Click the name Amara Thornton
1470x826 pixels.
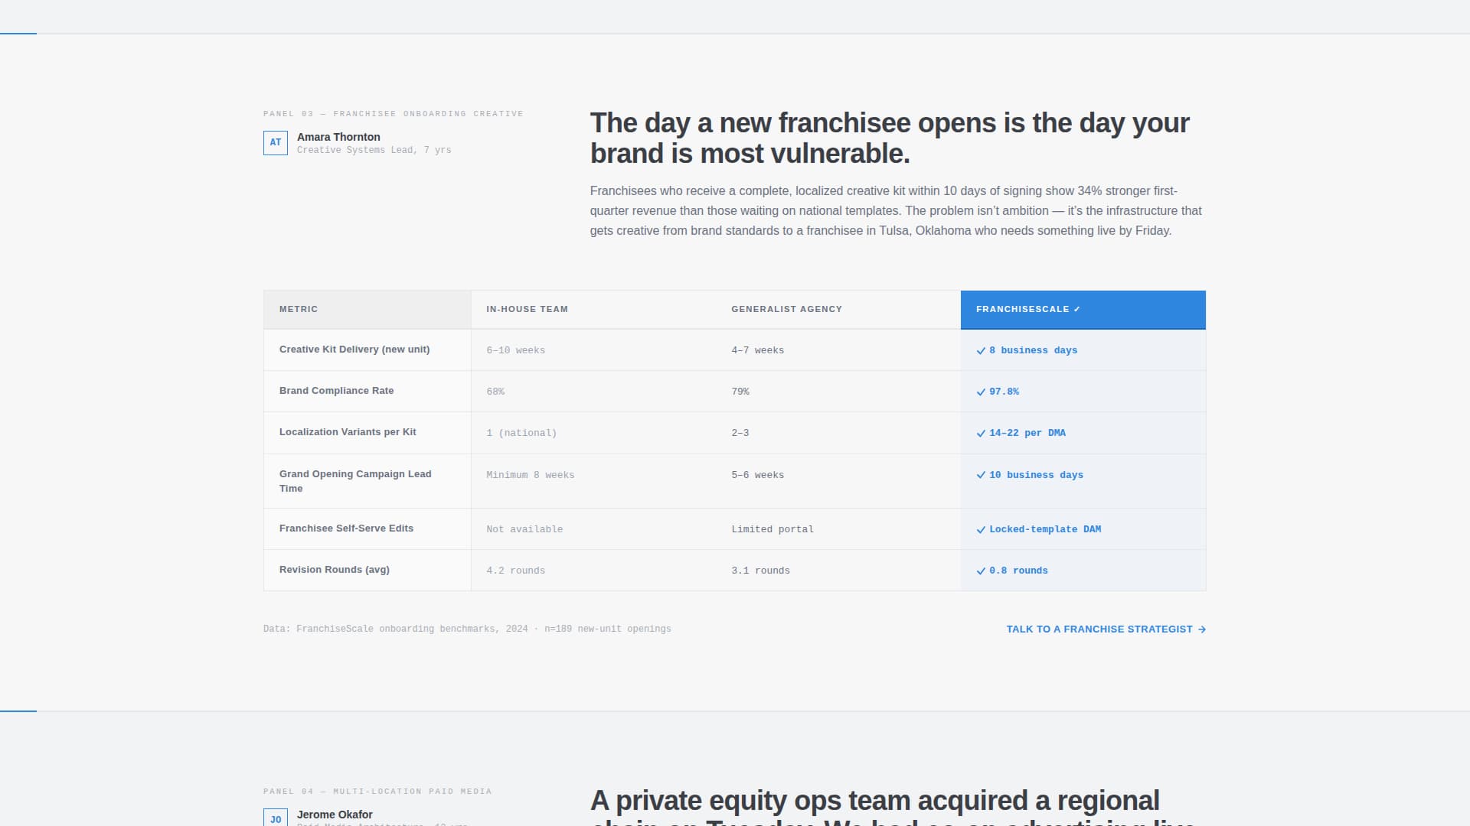[338, 137]
